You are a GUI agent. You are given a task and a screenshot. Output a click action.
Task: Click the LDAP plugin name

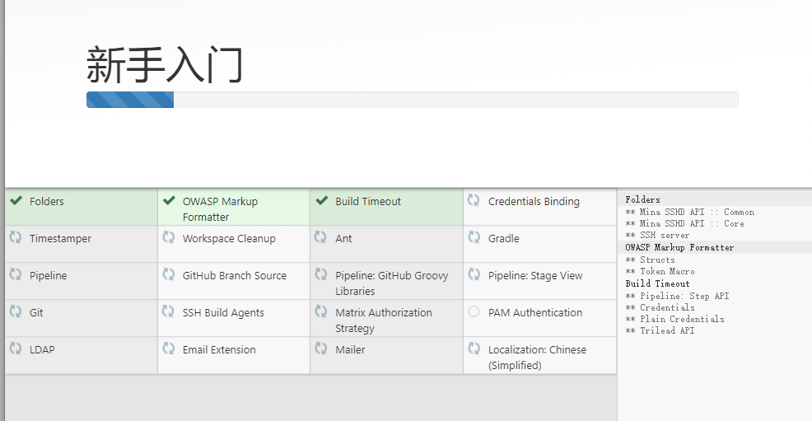click(x=42, y=349)
